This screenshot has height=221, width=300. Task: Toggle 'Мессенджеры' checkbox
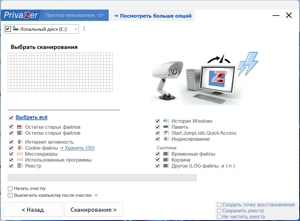[11, 154]
